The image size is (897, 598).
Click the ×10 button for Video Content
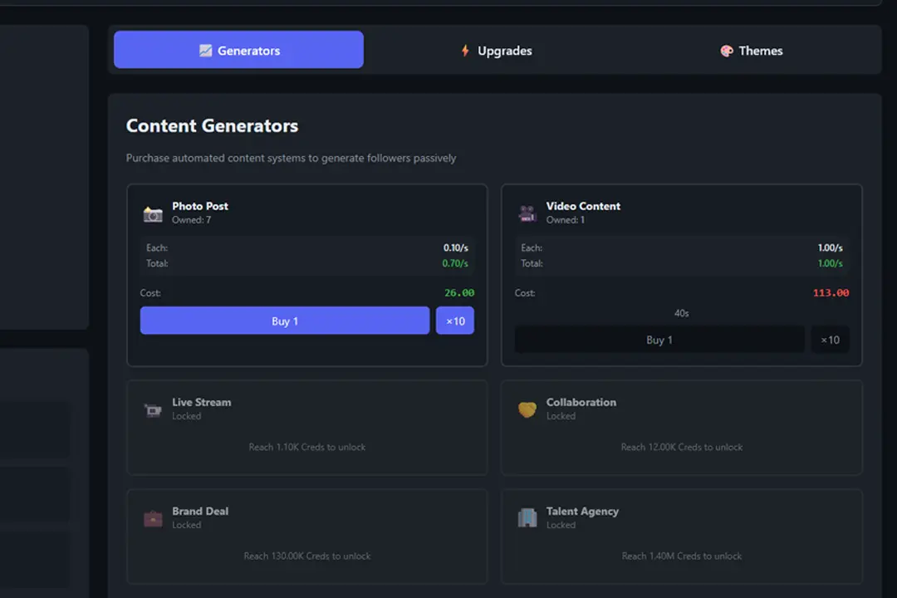click(831, 339)
